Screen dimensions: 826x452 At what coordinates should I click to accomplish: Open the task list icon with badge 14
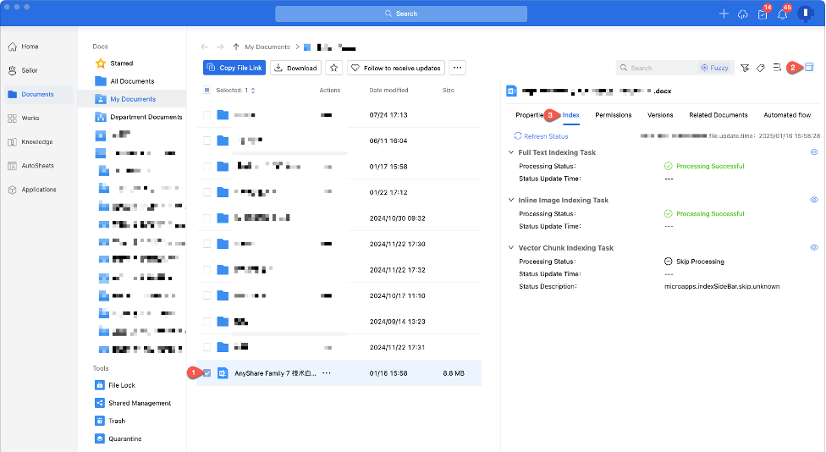coord(762,14)
